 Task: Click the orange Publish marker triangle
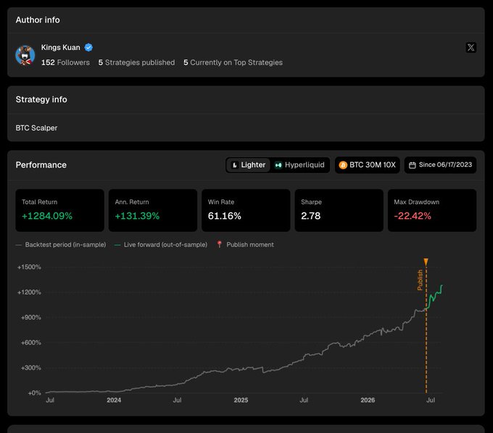pyautogui.click(x=426, y=262)
